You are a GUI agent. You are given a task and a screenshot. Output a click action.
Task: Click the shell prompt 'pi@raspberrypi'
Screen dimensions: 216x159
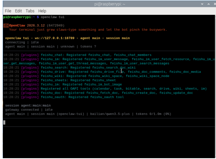point(17,17)
